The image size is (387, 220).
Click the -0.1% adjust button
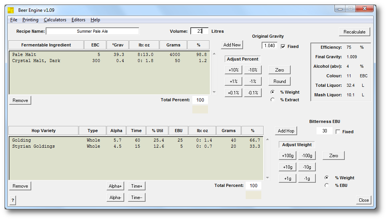[253, 93]
